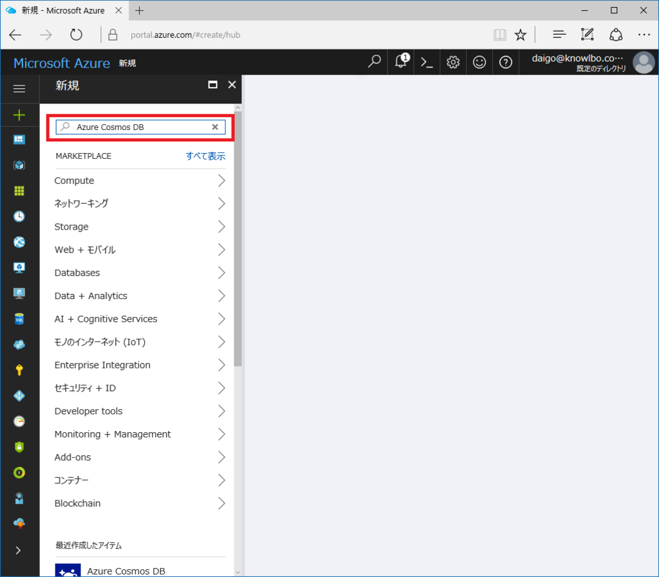The image size is (659, 577).
Task: Open the green circle billing icon
Action: point(19,472)
